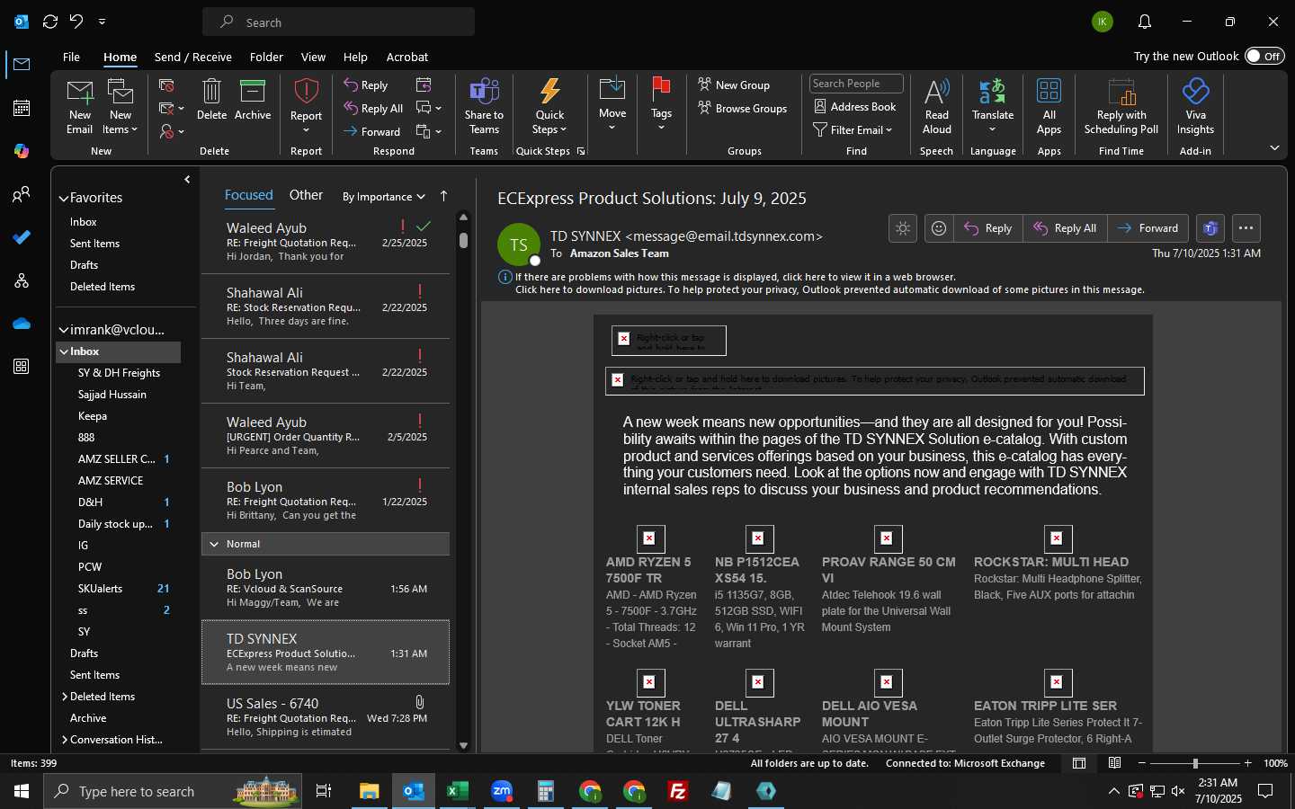This screenshot has width=1295, height=809.
Task: Open the Folder tab
Action: click(266, 57)
